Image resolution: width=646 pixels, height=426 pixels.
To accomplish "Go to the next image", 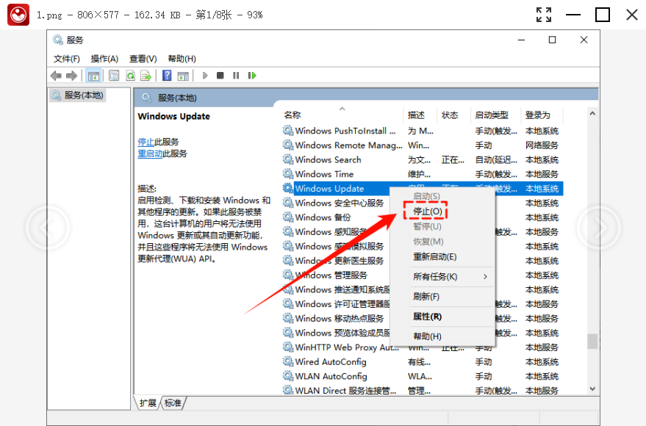I will pyautogui.click(x=599, y=227).
